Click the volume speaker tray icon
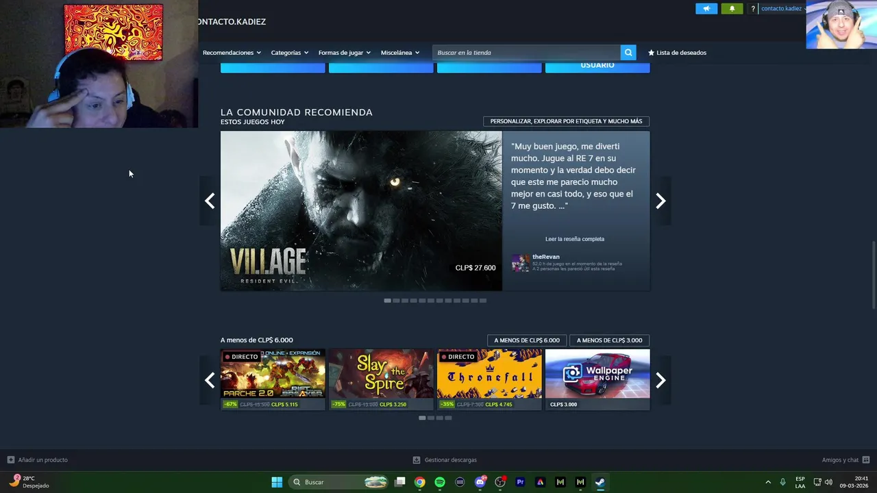 (828, 482)
